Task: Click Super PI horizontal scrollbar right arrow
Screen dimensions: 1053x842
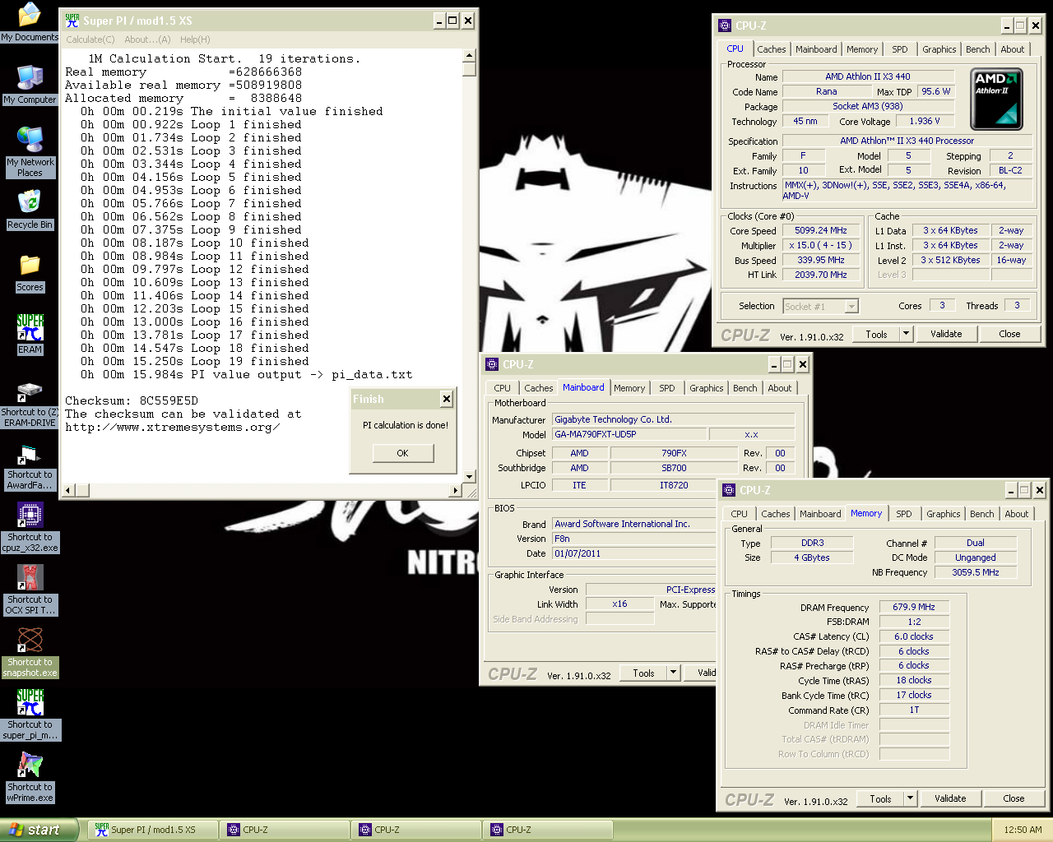Action: (456, 490)
